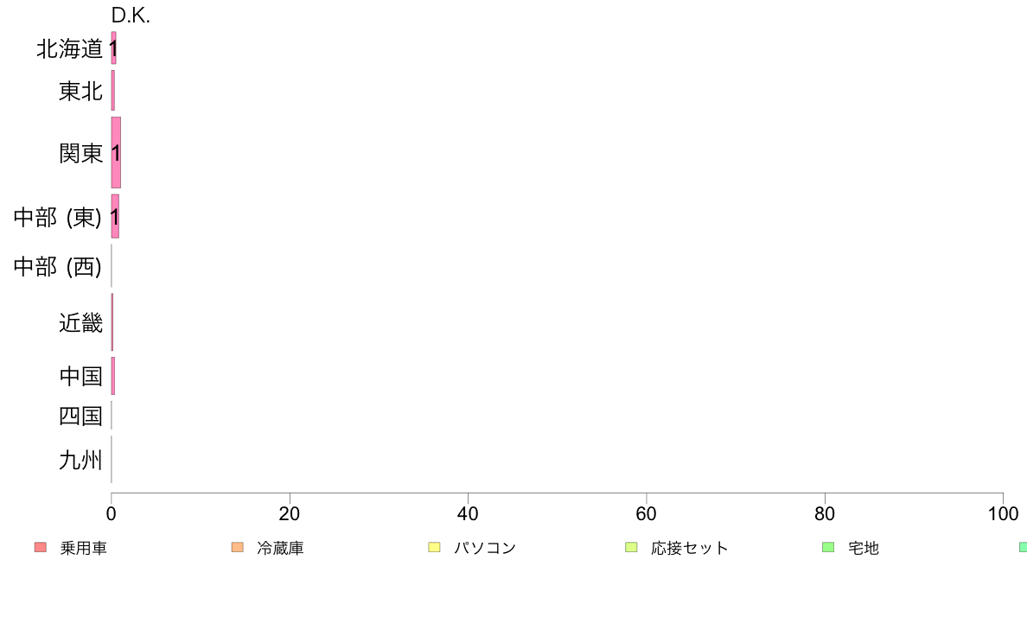Click the red 乗用車 legend swatch
Screen dimensions: 1027x636
(x=41, y=547)
